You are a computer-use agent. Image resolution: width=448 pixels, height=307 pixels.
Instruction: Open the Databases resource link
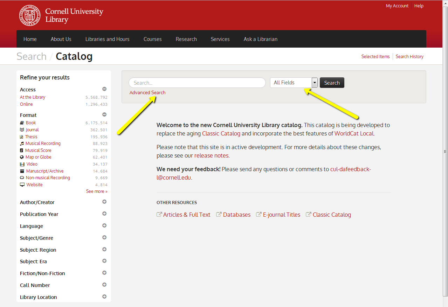(x=237, y=215)
